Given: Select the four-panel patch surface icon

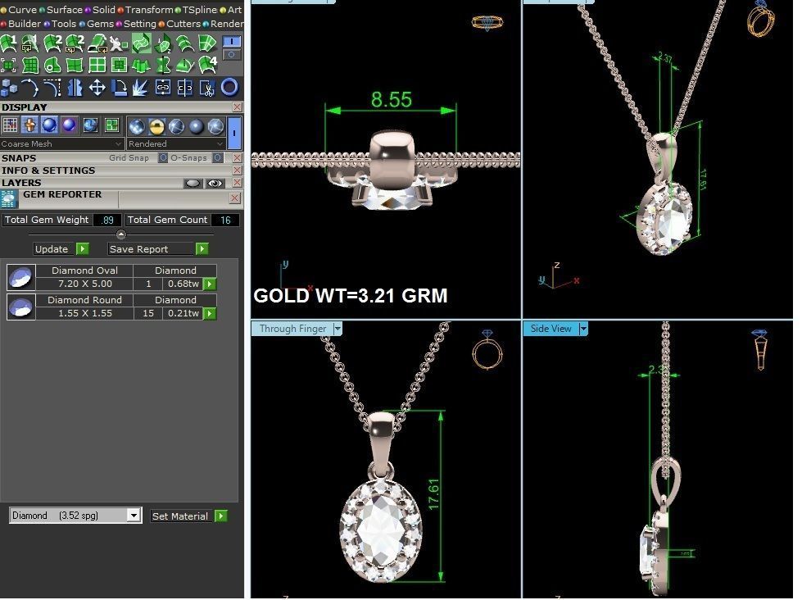Looking at the screenshot, I should pyautogui.click(x=207, y=43).
